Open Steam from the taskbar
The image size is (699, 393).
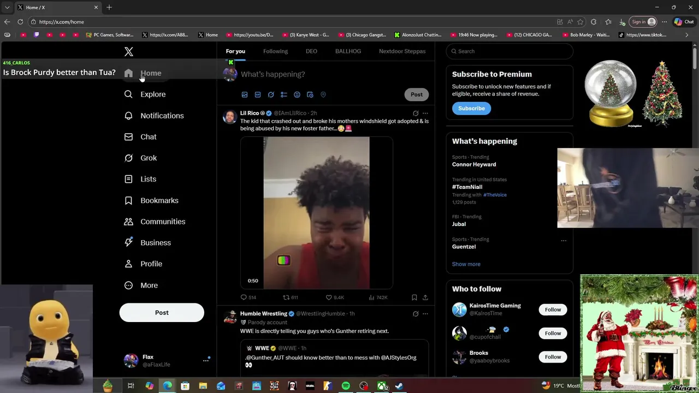coord(399,386)
